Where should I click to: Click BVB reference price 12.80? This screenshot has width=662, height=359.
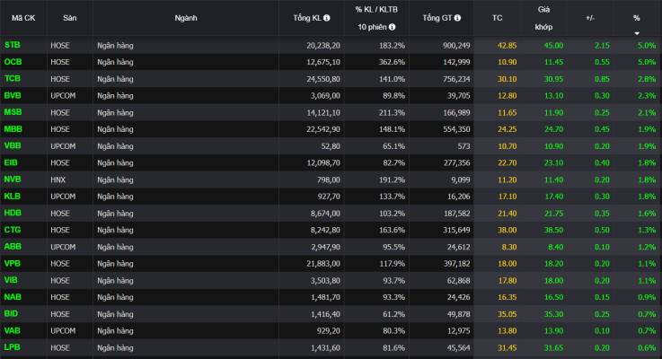coord(508,96)
